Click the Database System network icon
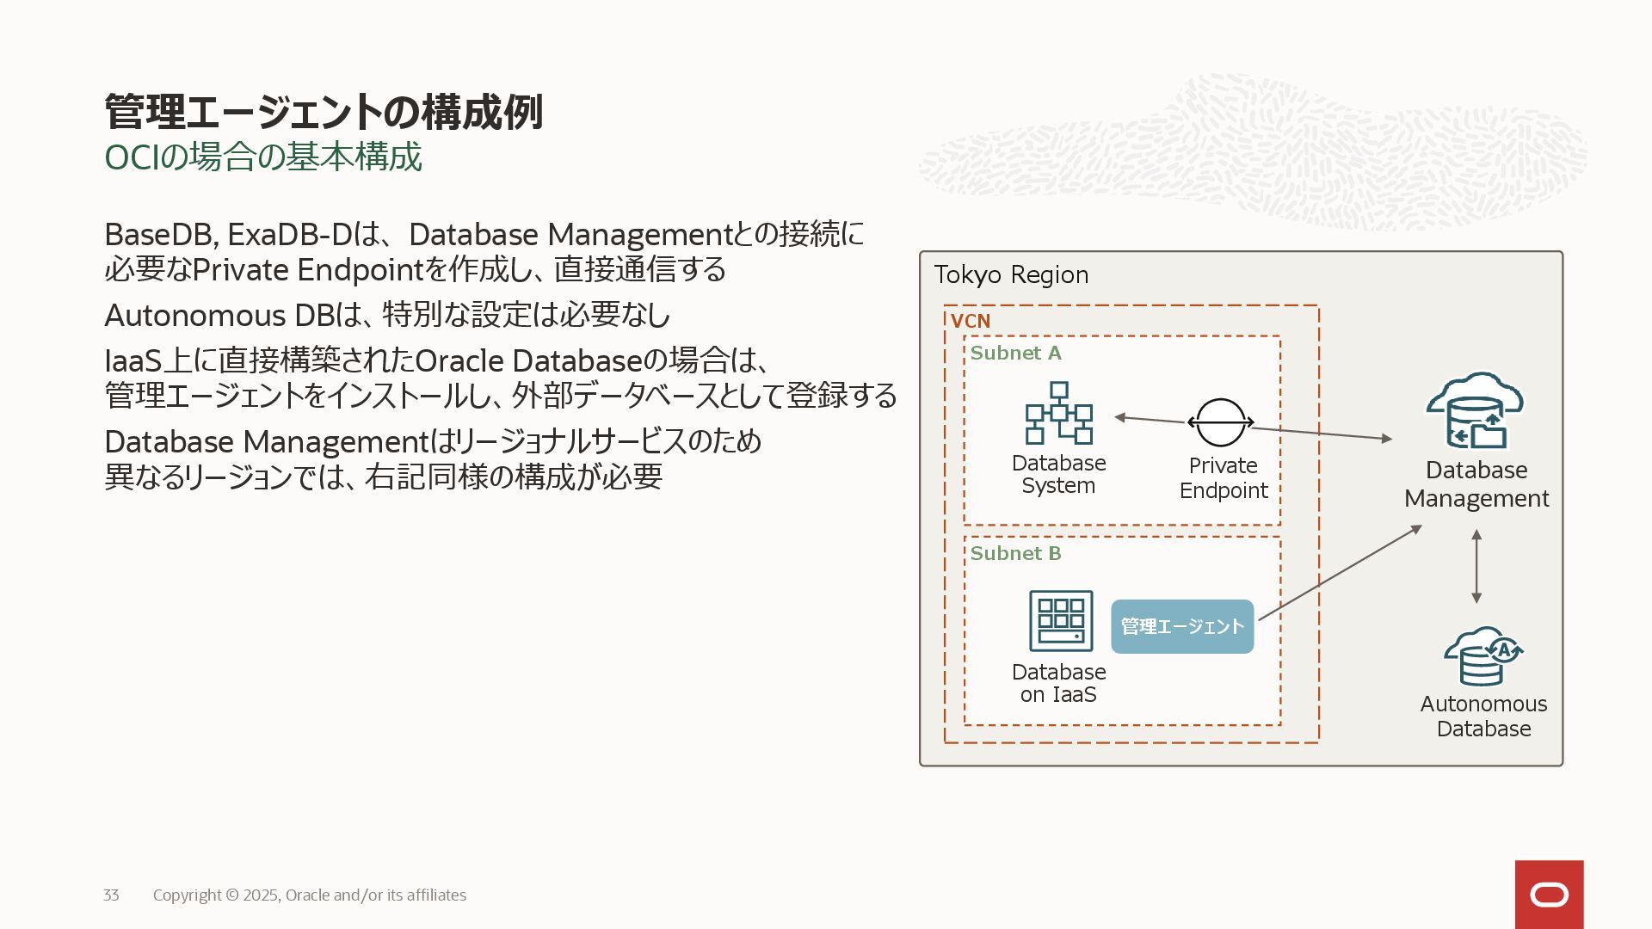Viewport: 1652px width, 929px height. [1058, 414]
